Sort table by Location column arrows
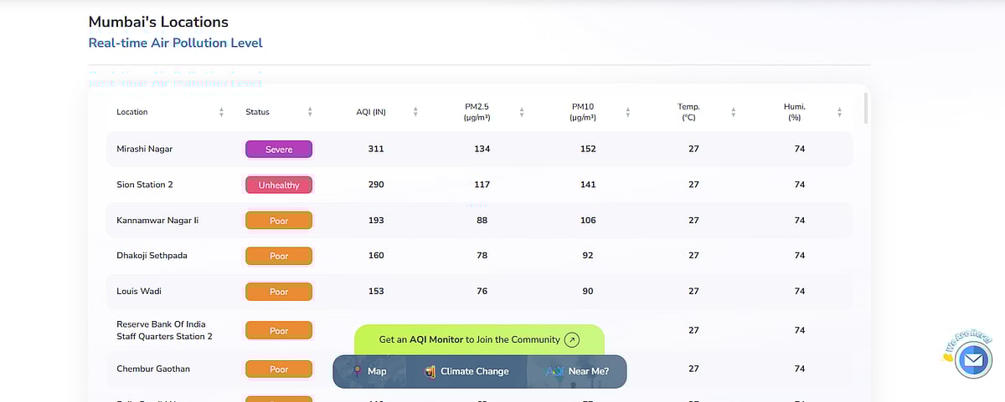Image resolution: width=1005 pixels, height=402 pixels. coord(221,112)
